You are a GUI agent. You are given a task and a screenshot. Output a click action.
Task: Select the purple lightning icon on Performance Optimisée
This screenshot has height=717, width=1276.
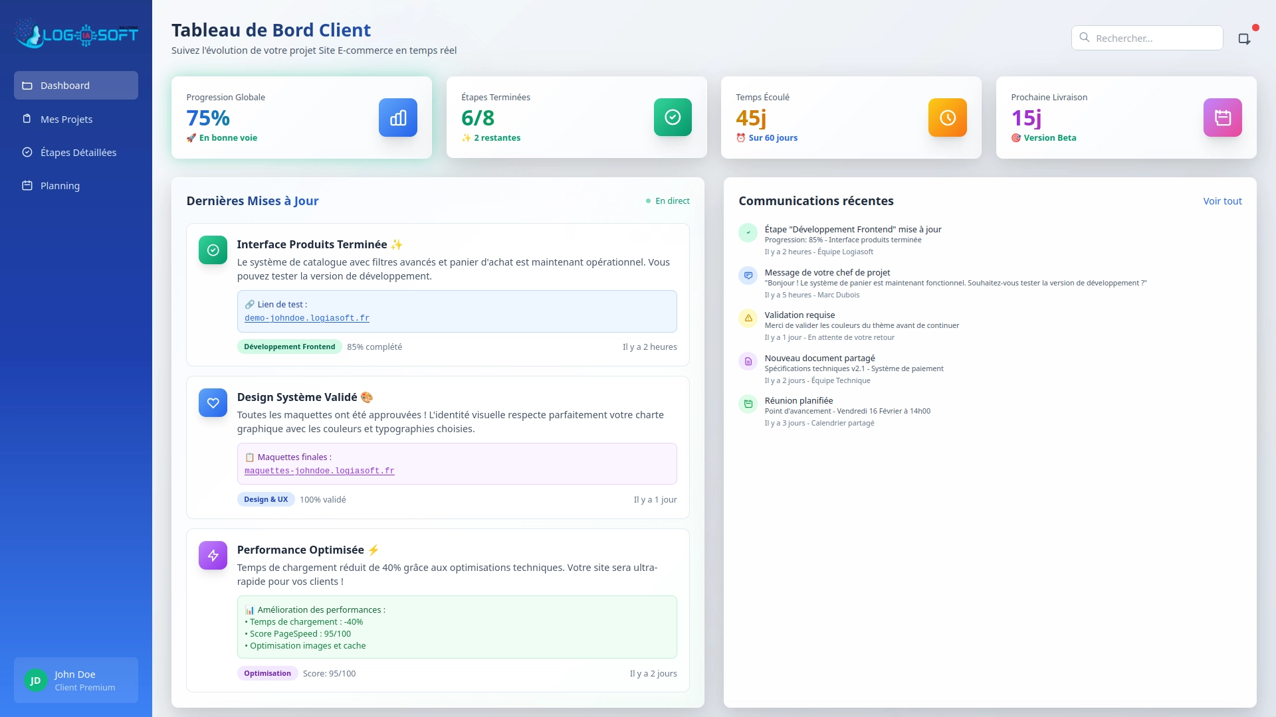click(213, 555)
